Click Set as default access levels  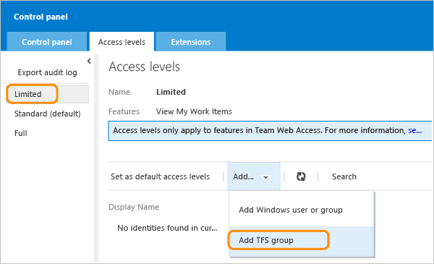tap(161, 176)
